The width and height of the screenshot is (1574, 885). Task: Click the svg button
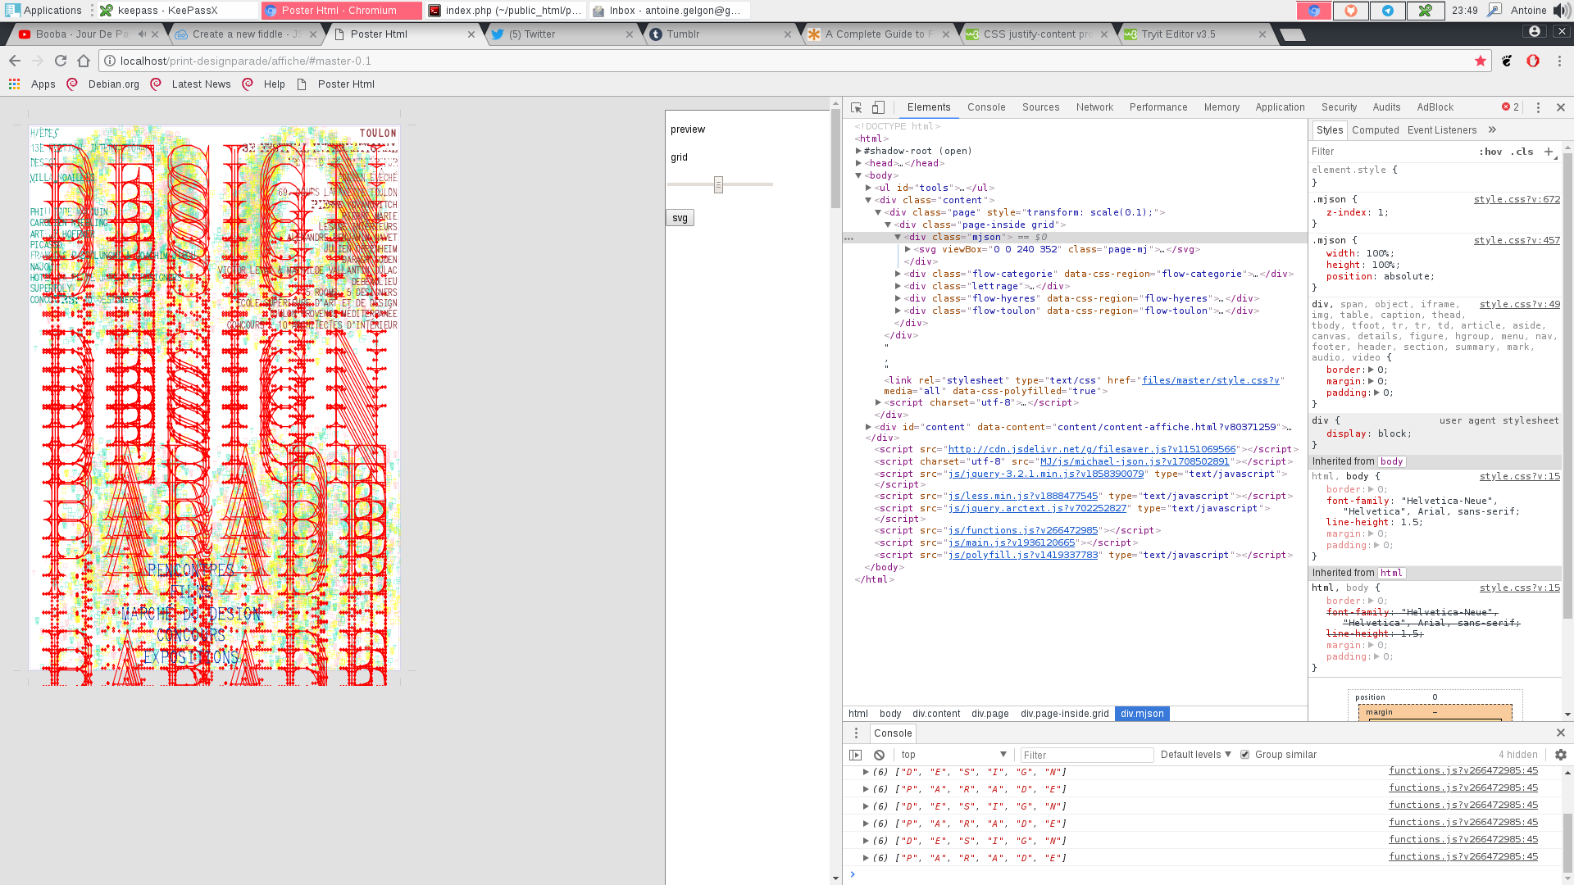[x=680, y=218]
